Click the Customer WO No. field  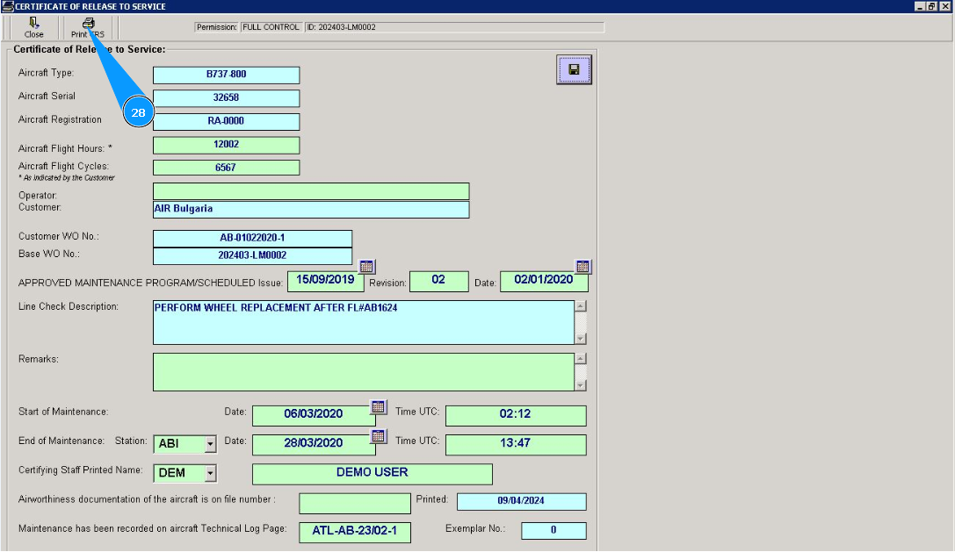tap(252, 239)
